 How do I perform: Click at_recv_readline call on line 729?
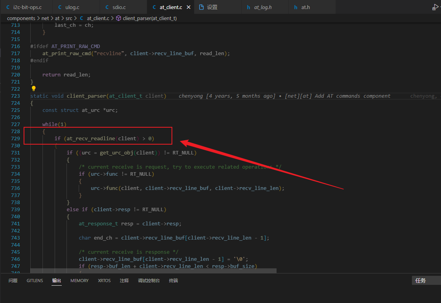[x=90, y=139]
